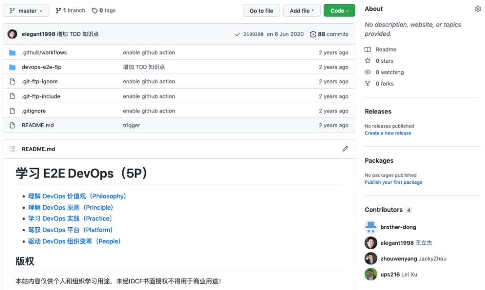Open the .git-ftp-include file
This screenshot has width=485, height=290.
pos(41,96)
